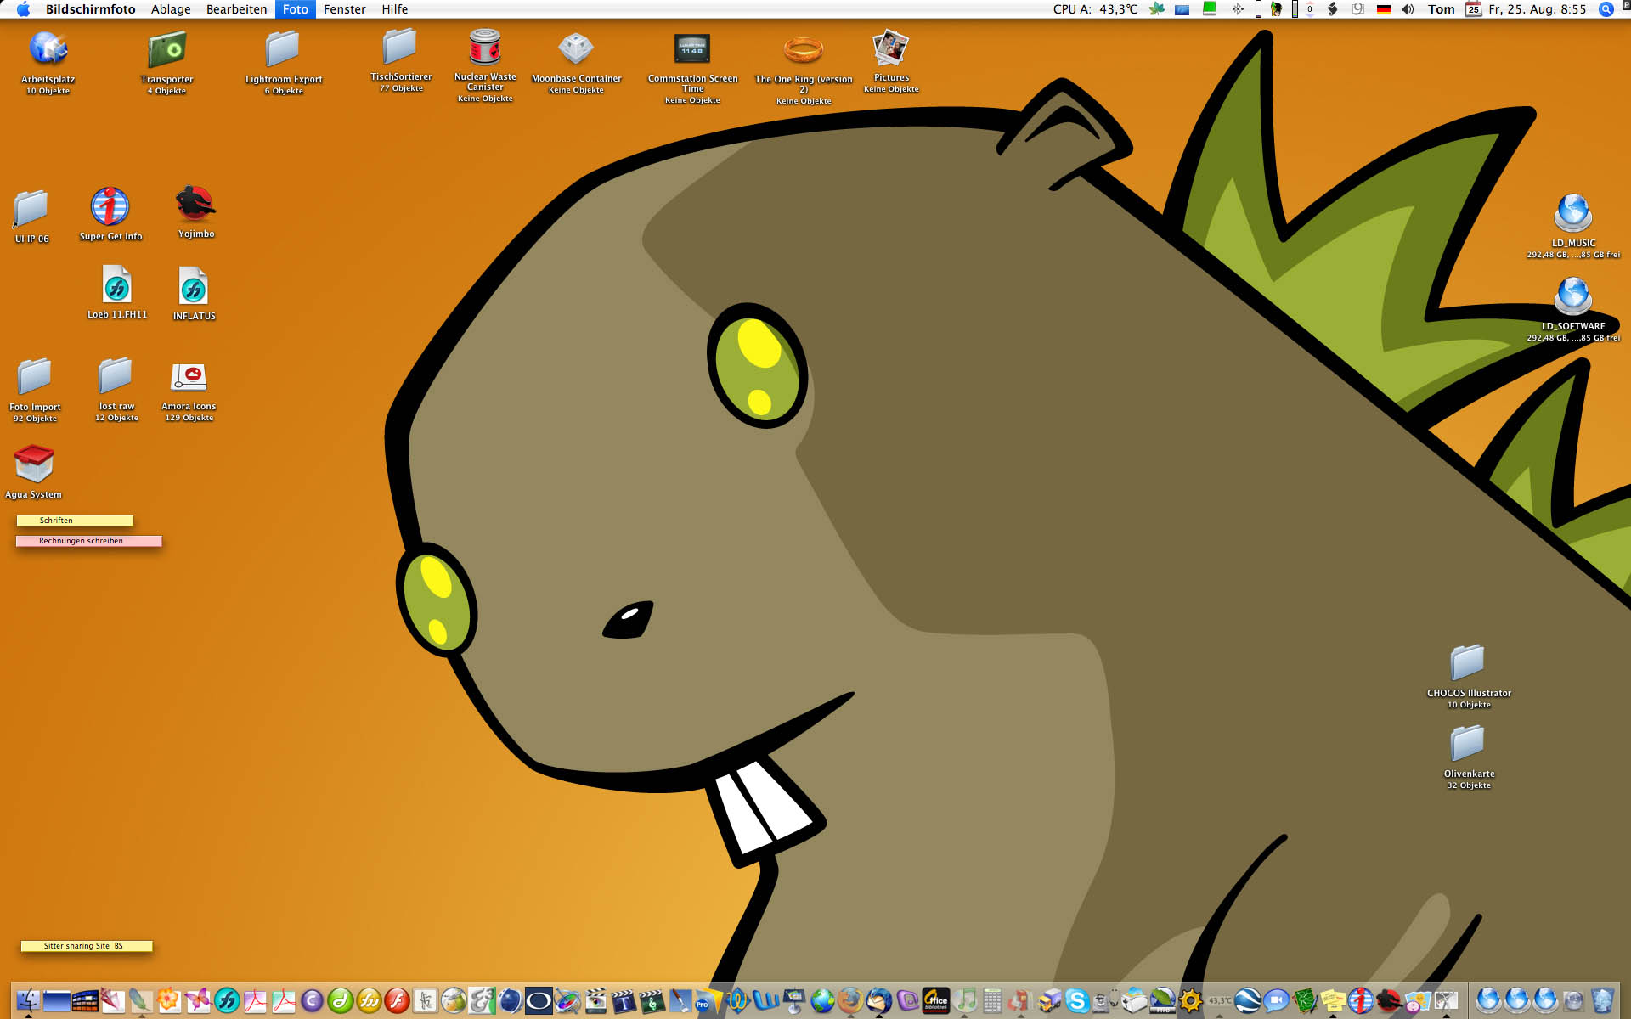Select the Olivenkarte folder
The height and width of the screenshot is (1019, 1631).
1468,744
